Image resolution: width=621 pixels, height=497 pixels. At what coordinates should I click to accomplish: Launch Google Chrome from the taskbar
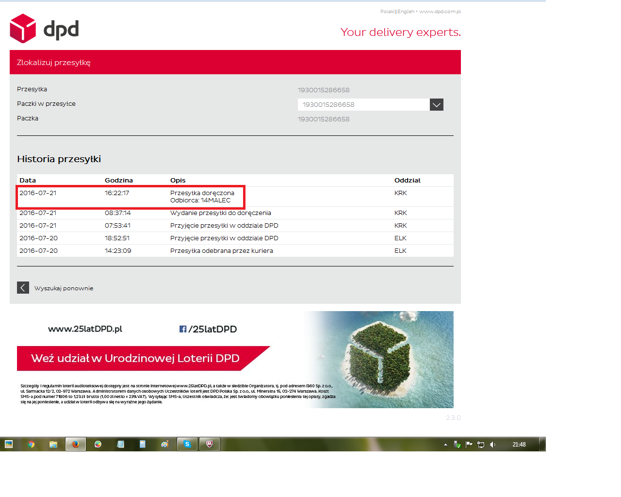coord(31,444)
